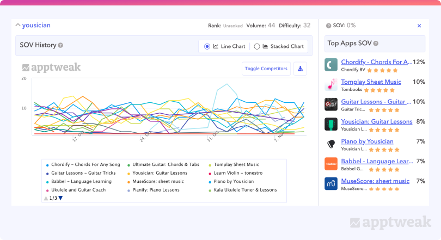
Task: Go to next legend page arrow
Action: click(x=60, y=198)
